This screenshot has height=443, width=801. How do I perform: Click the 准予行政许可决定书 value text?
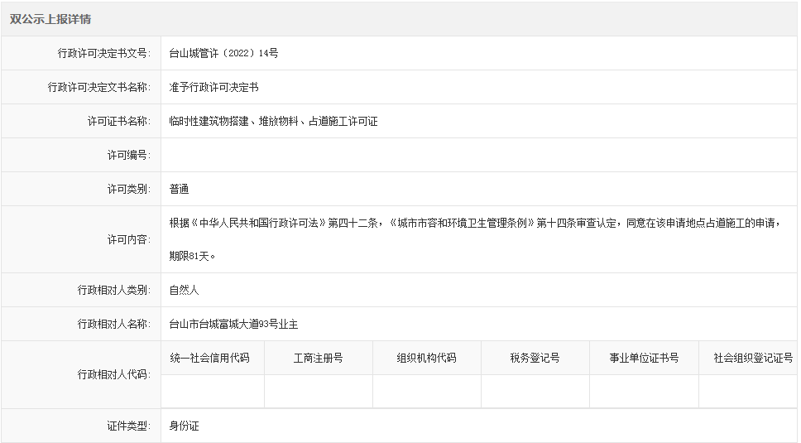coord(213,87)
